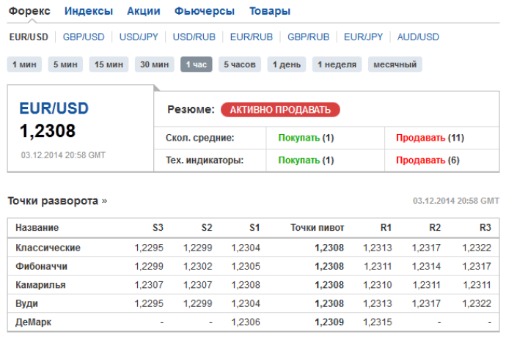Set timeframe to 5 мин

(x=65, y=64)
